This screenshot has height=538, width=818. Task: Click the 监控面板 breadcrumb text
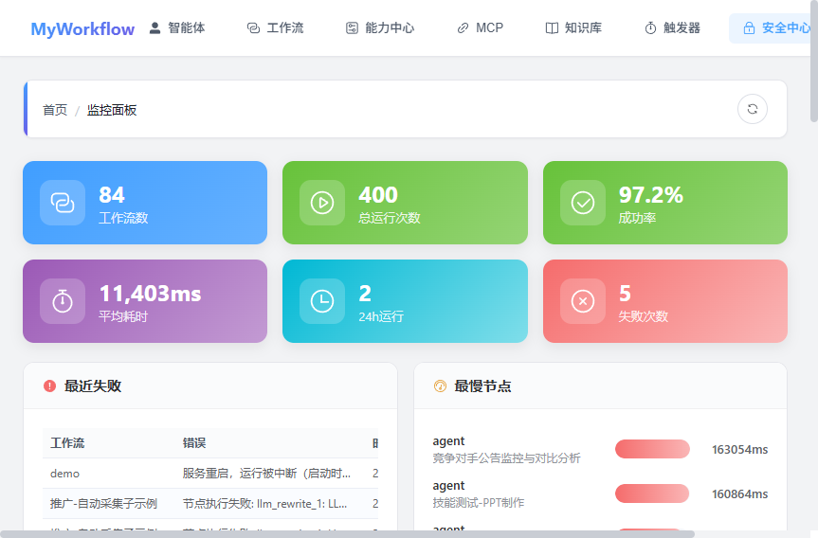point(112,110)
